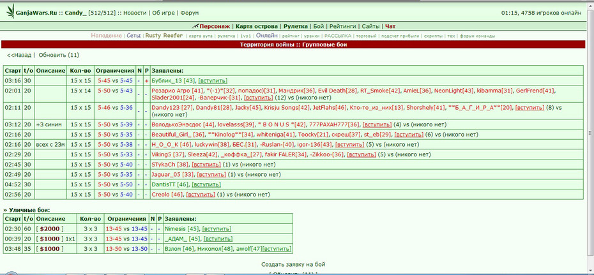
Task: Open РАССЫЛКА shortcut link
Action: point(337,36)
